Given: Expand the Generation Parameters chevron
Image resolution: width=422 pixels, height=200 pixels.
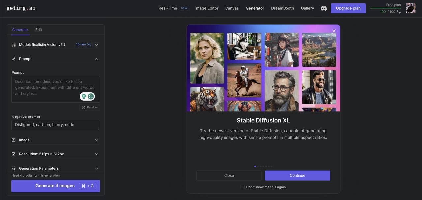Looking at the screenshot, I should click(97, 168).
